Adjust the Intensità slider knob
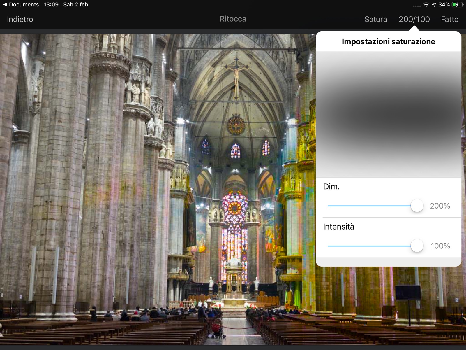Screen dimensions: 466x350 [417, 246]
